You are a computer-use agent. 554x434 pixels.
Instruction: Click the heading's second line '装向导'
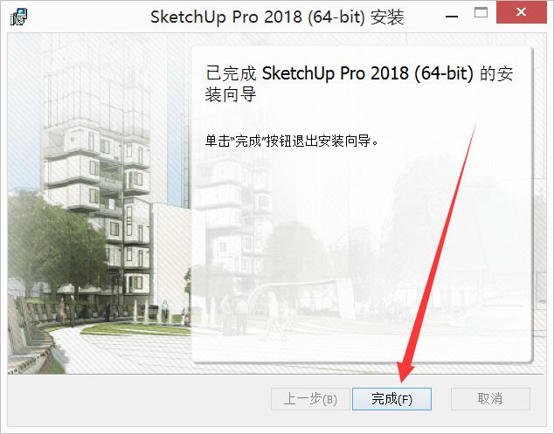pos(231,94)
